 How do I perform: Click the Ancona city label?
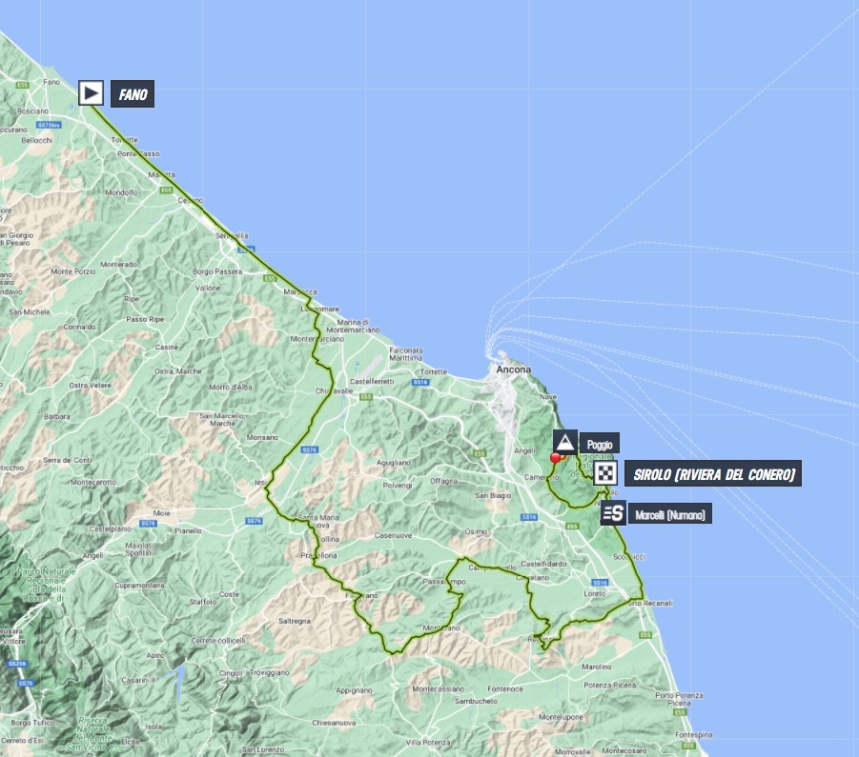513,369
